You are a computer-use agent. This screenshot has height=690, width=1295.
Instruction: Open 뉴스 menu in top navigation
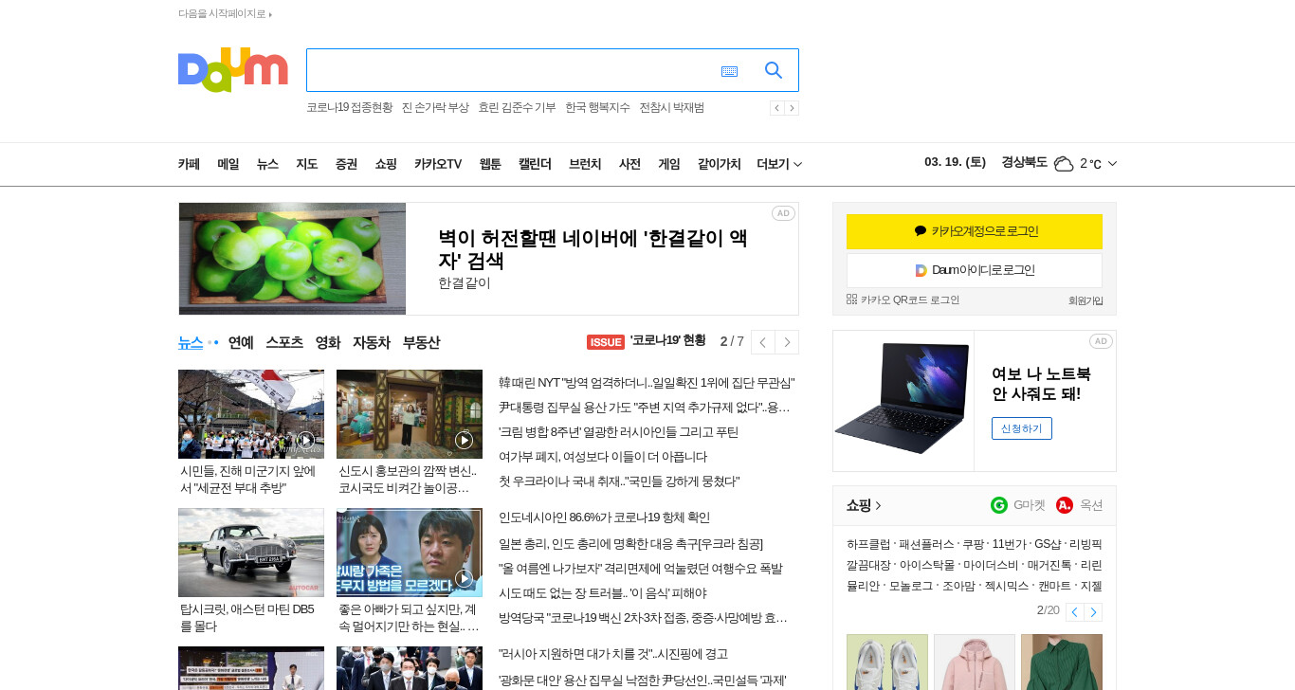(x=267, y=164)
